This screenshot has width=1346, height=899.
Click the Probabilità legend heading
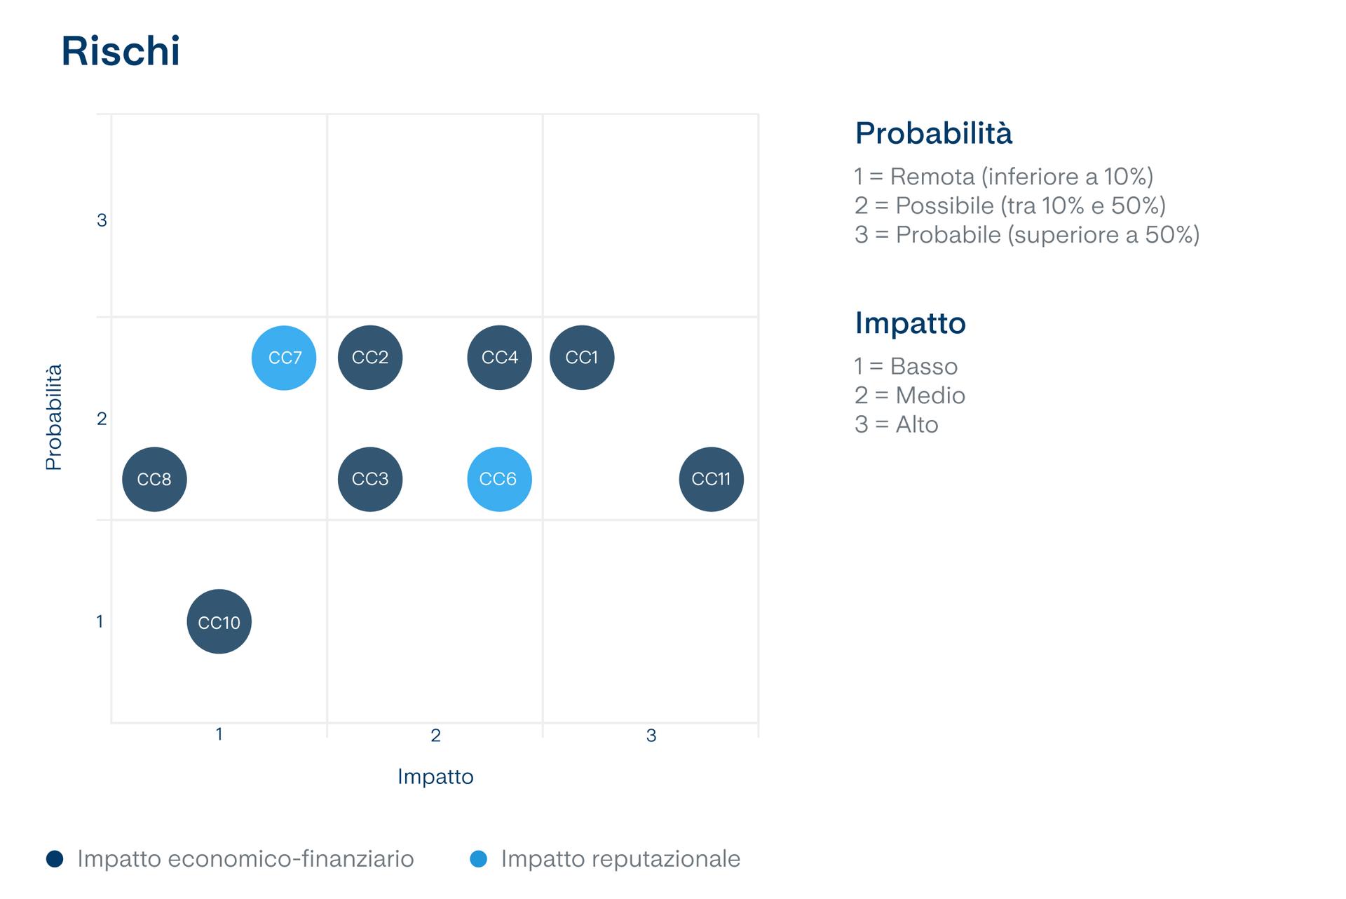click(933, 133)
